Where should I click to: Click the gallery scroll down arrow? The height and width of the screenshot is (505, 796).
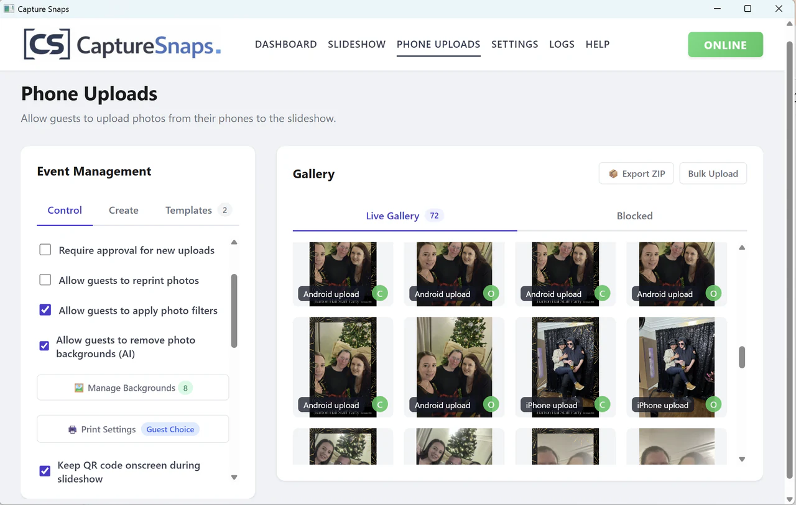click(x=742, y=460)
